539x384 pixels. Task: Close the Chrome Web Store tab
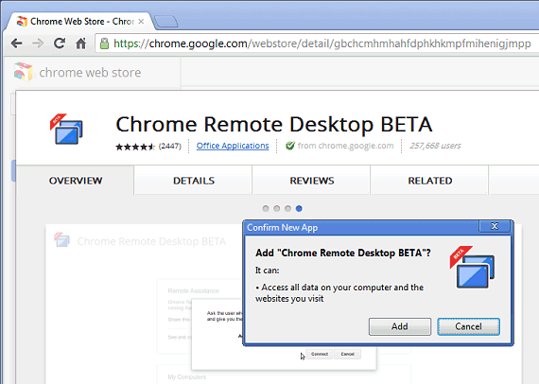[141, 22]
